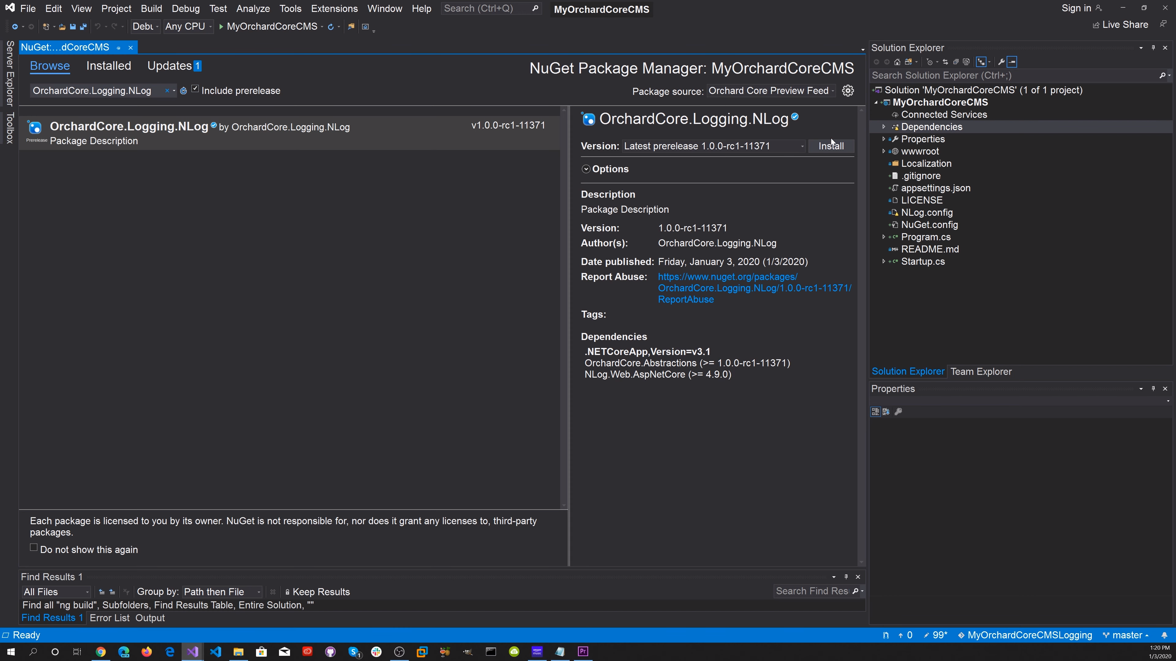Click the Alphabetical sort icon in Properties panel
The height and width of the screenshot is (661, 1176).
pos(886,412)
